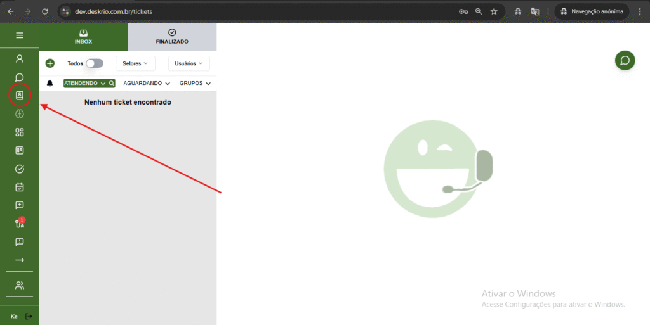Click the notification bell icon
The image size is (650, 325).
(x=50, y=83)
